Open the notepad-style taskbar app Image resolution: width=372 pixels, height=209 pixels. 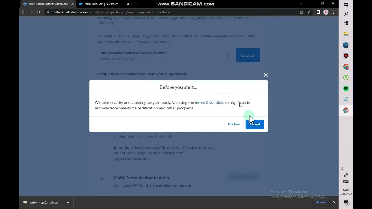pyautogui.click(x=346, y=99)
